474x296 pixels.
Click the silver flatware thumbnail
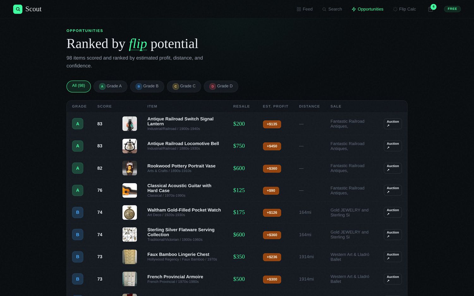[x=130, y=235]
